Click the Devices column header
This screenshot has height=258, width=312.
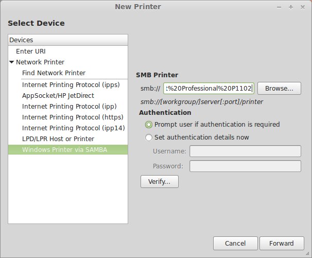point(68,40)
